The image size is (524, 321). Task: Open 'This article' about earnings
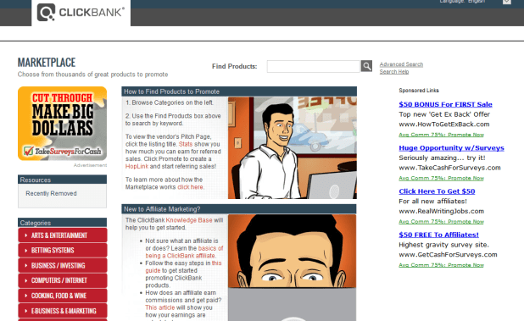pyautogui.click(x=159, y=307)
